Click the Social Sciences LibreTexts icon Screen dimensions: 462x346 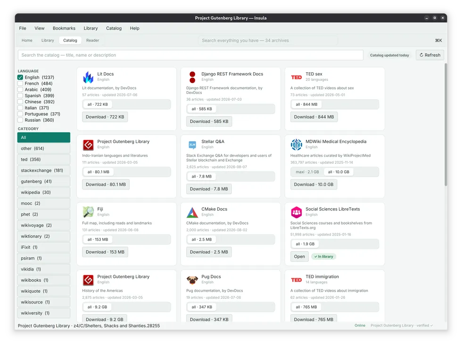(x=296, y=212)
